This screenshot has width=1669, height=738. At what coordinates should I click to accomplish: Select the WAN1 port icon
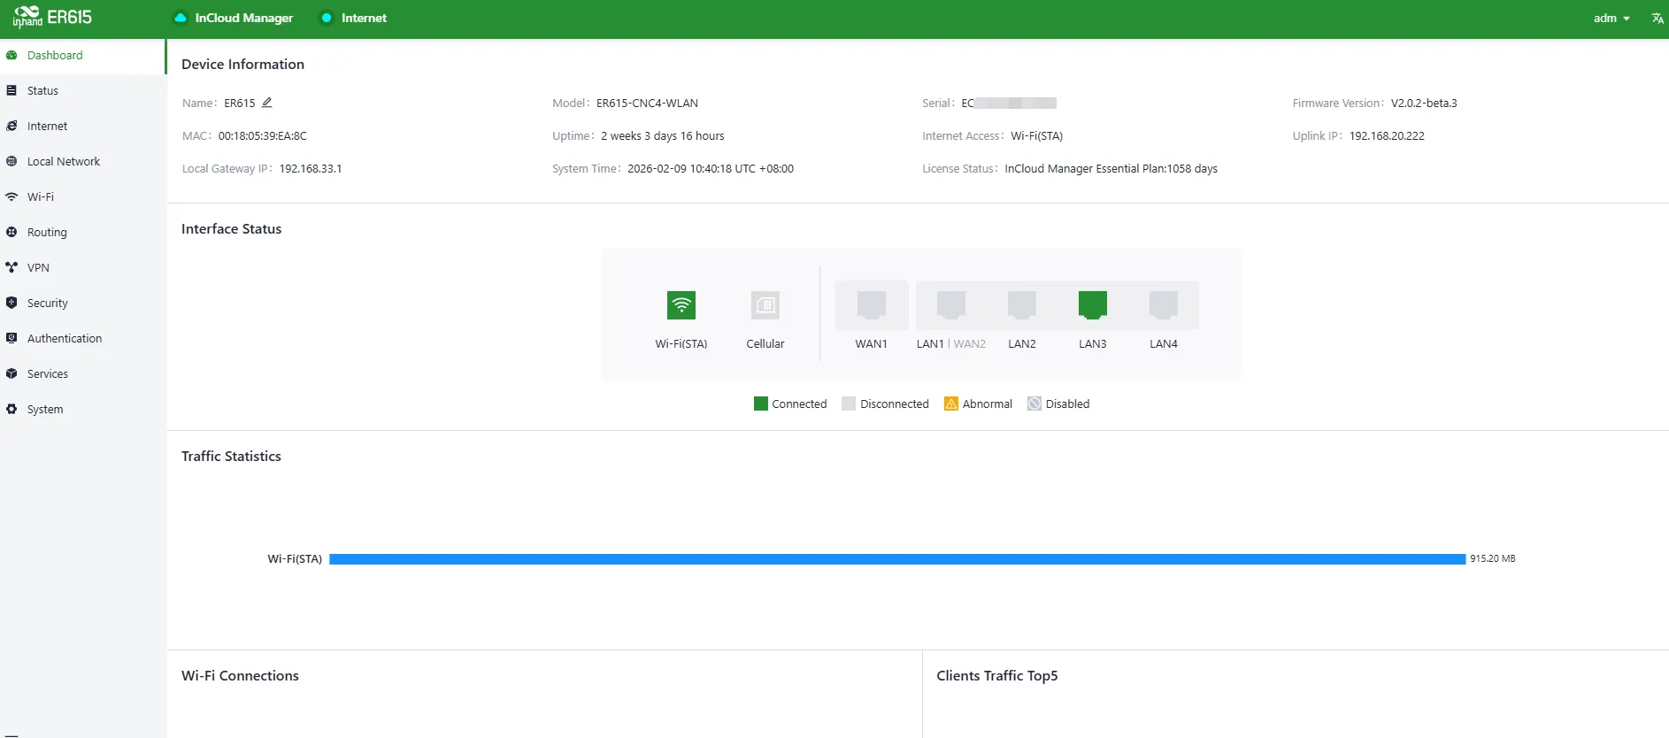[872, 305]
